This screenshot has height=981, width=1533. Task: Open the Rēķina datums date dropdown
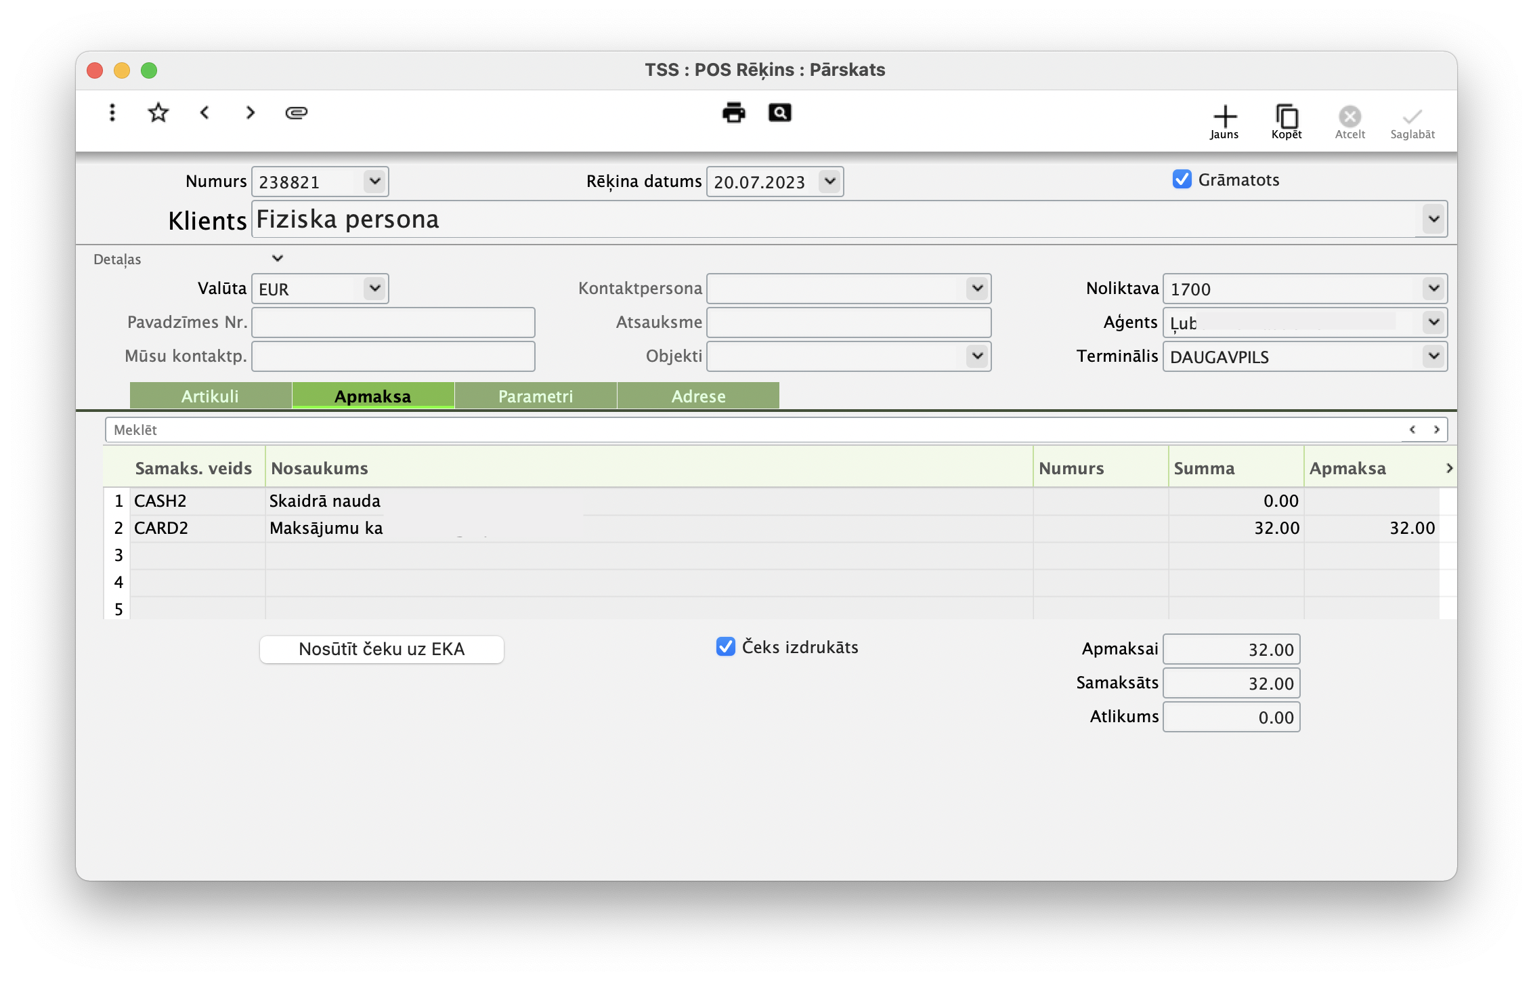point(829,182)
